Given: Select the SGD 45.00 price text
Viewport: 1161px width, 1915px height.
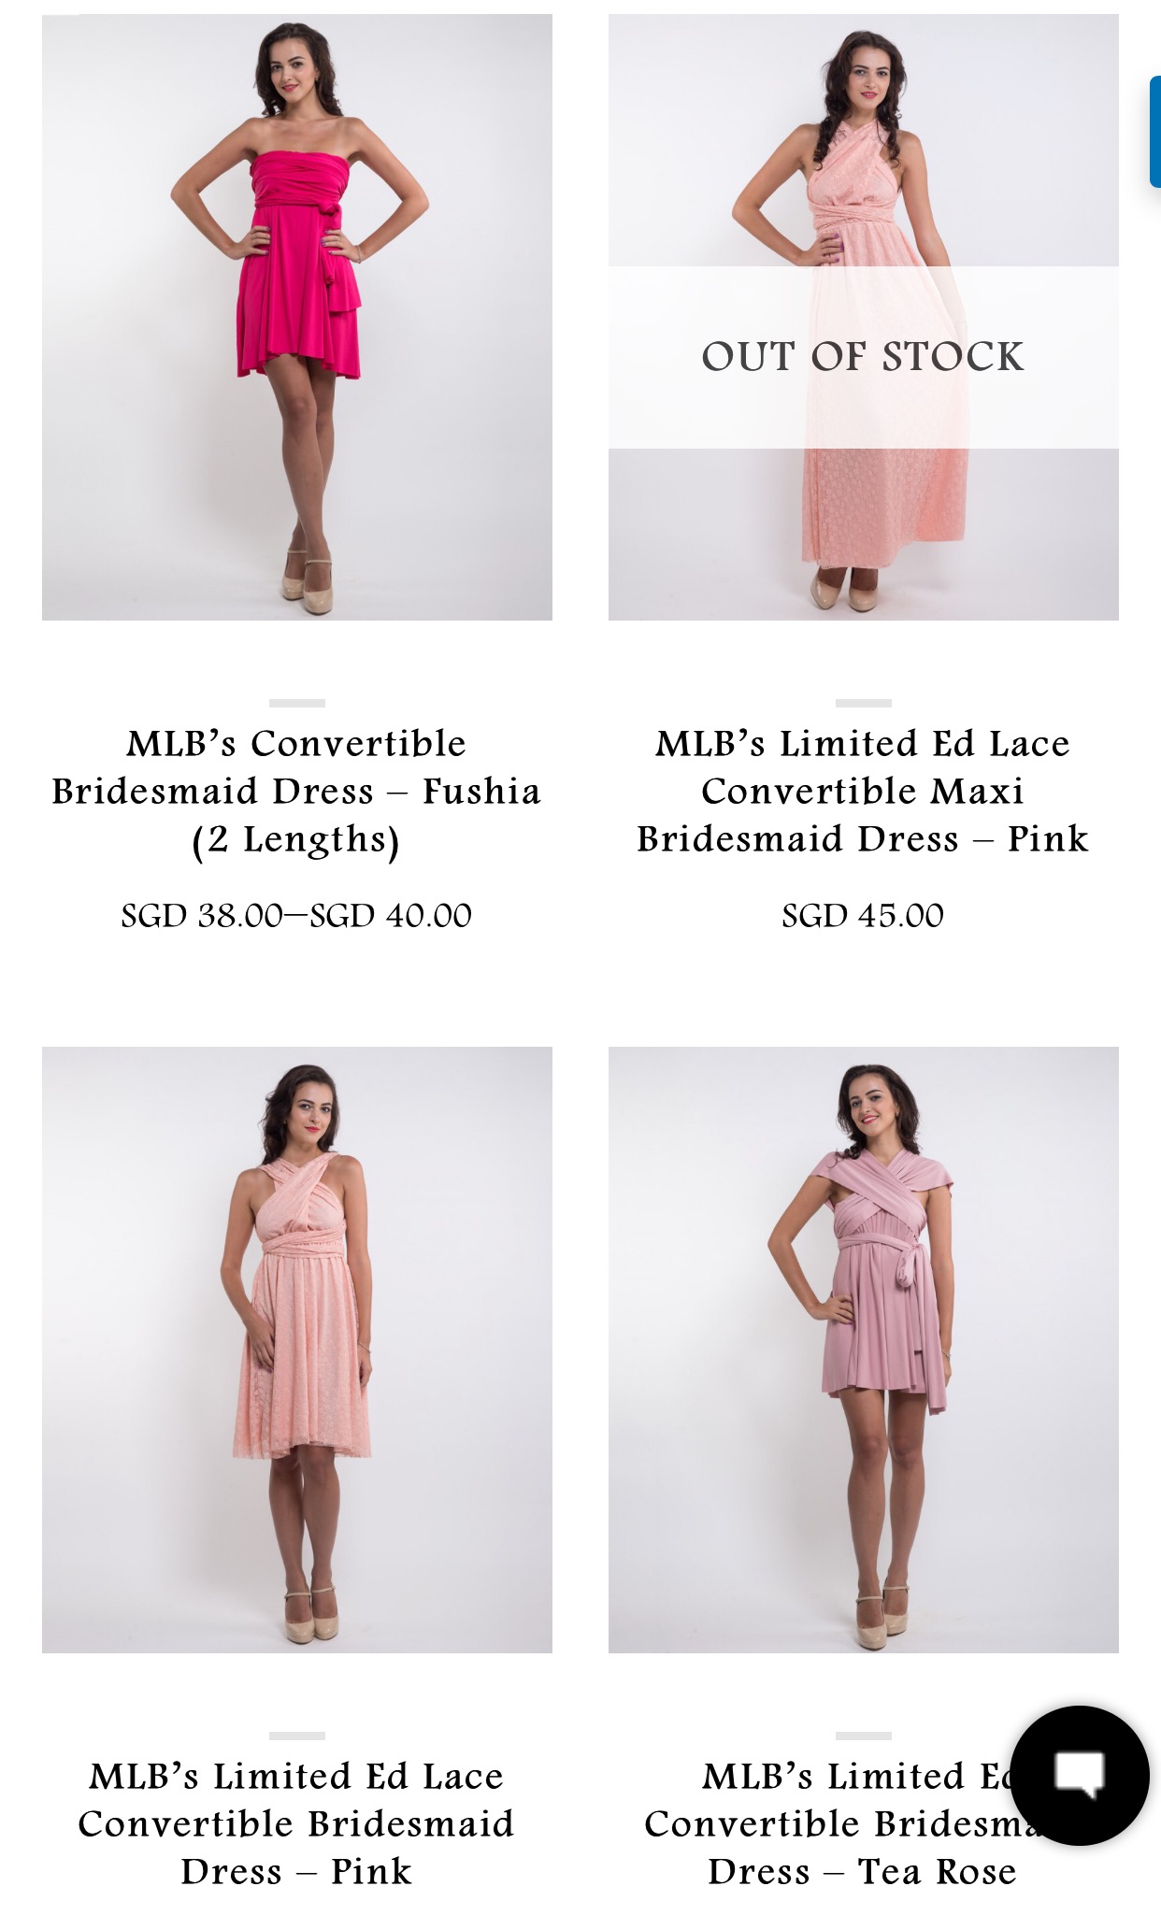Looking at the screenshot, I should [x=864, y=915].
